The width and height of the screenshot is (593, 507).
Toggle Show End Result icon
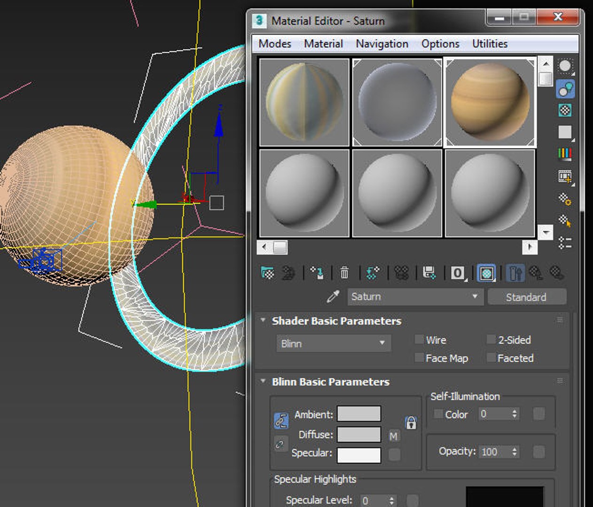tap(515, 273)
